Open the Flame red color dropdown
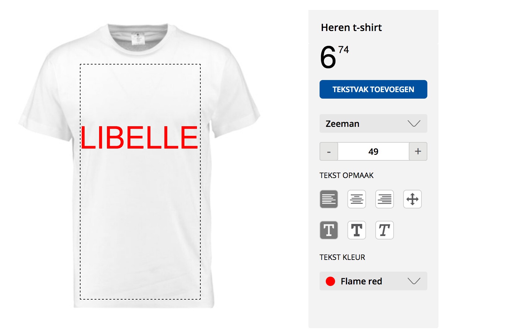Image resolution: width=519 pixels, height=330 pixels. (x=373, y=281)
